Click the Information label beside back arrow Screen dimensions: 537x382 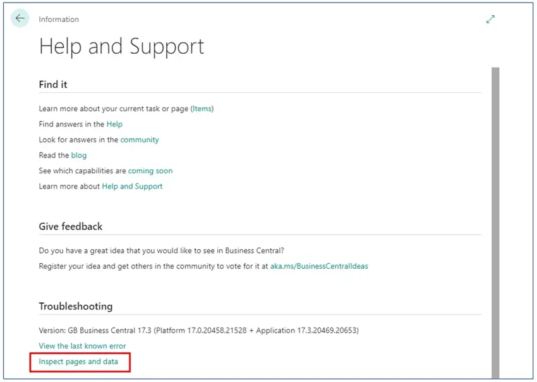[x=59, y=20]
